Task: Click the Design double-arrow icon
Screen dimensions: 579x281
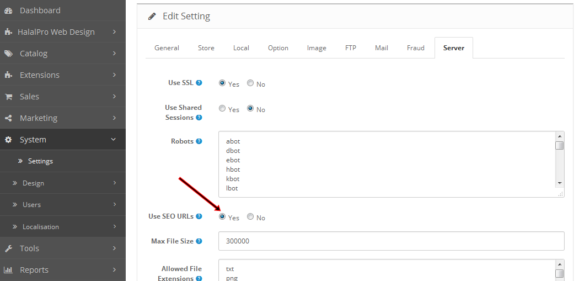Action: click(15, 183)
